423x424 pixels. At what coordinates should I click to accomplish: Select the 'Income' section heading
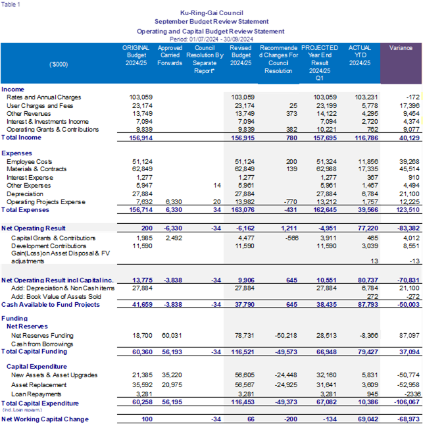coord(12,90)
